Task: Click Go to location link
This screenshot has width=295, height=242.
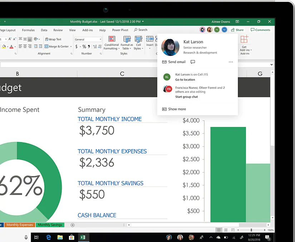Action: (185, 80)
